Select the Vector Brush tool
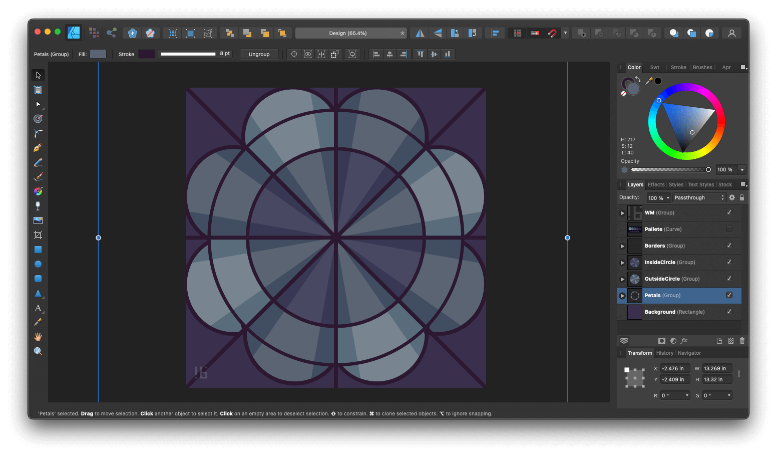The height and width of the screenshot is (456, 777). pos(38,176)
